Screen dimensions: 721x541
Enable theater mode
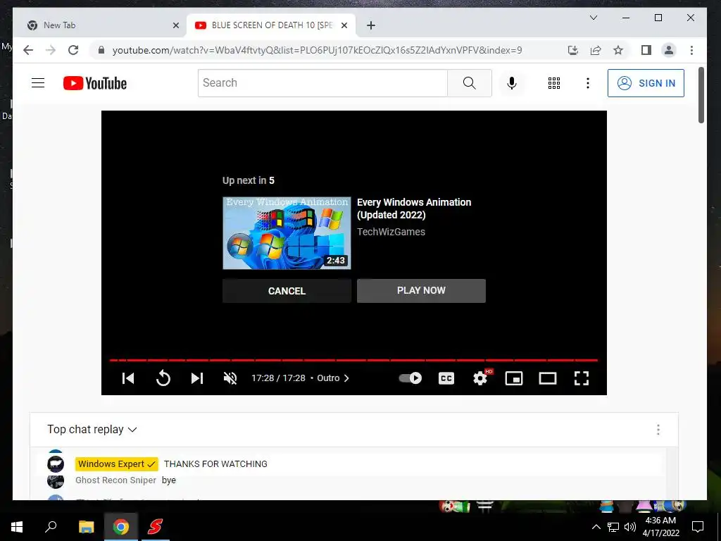point(548,378)
